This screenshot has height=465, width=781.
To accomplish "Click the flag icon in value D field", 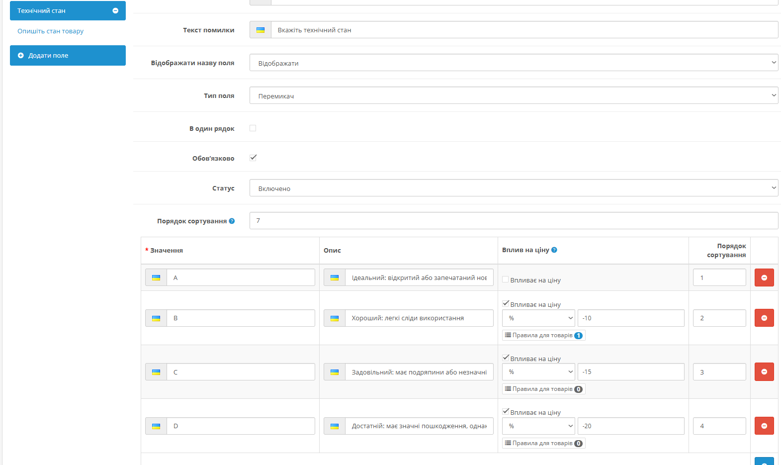I will (156, 426).
